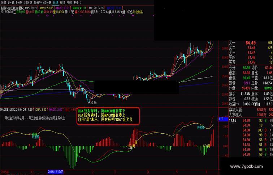The width and height of the screenshot is (273, 175).
Task: Click the 净流入额 5960万 row
Action: (x=251, y=110)
